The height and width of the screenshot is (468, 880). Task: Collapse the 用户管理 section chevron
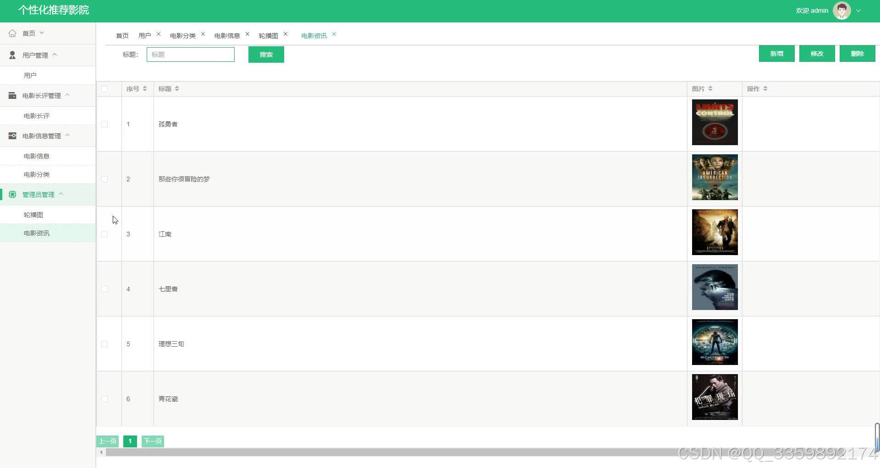tap(55, 54)
